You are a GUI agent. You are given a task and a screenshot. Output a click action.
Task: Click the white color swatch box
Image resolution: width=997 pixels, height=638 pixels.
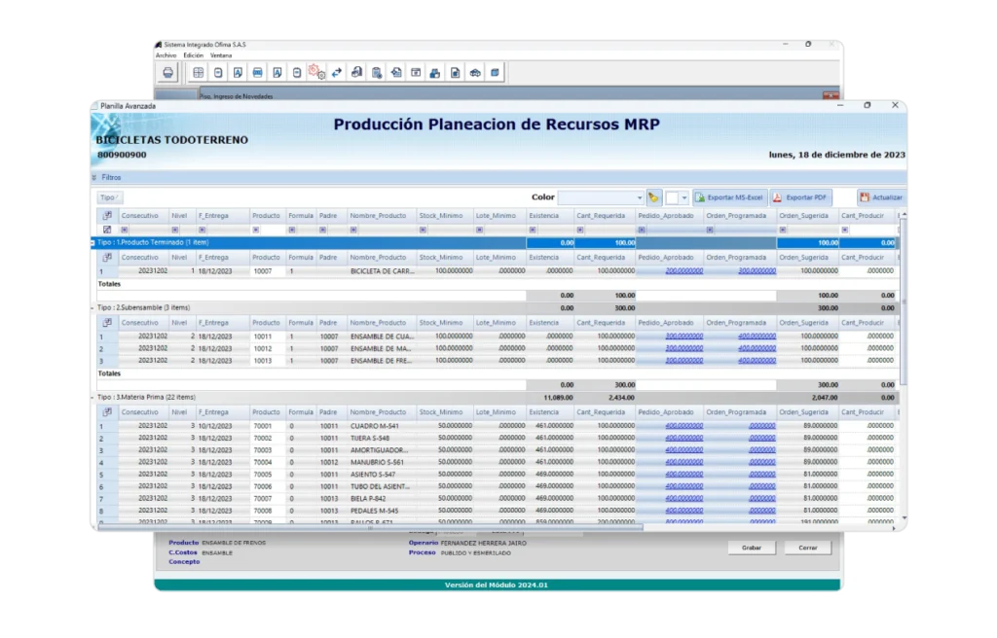[x=672, y=198]
